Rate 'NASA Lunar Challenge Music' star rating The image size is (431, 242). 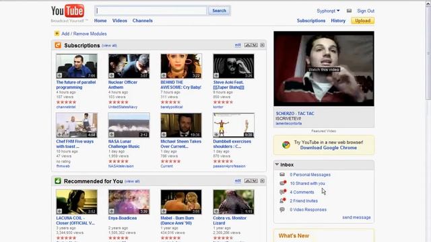pyautogui.click(x=119, y=161)
